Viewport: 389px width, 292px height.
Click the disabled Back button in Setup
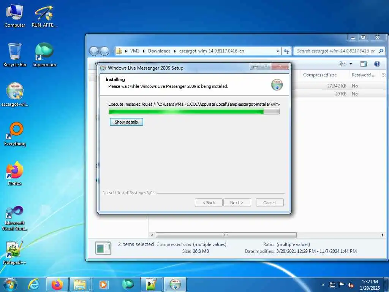click(209, 203)
